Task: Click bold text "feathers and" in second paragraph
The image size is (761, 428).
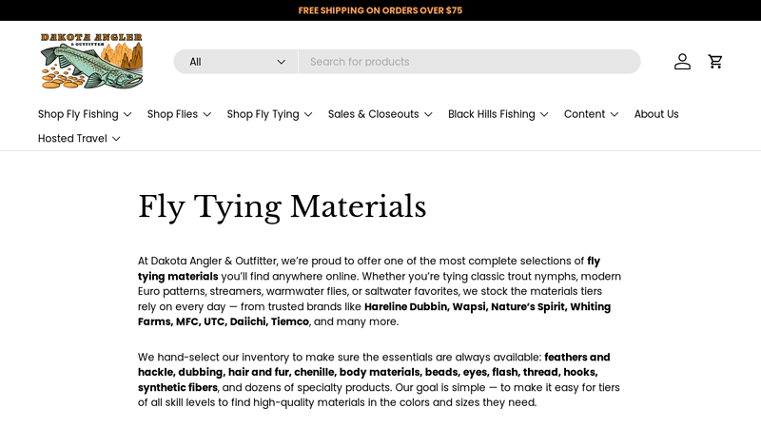Action: pyautogui.click(x=577, y=358)
